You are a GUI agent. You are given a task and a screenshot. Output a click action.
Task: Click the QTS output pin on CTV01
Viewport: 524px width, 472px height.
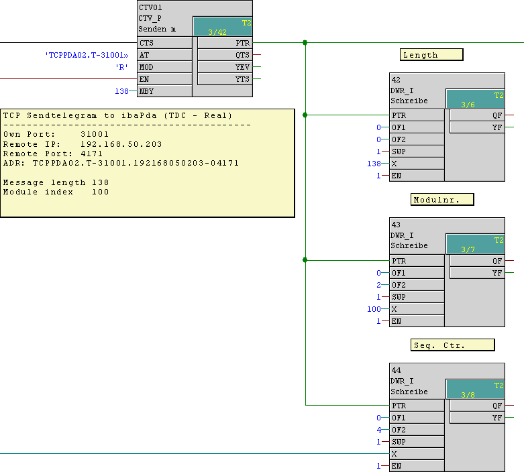225,55
